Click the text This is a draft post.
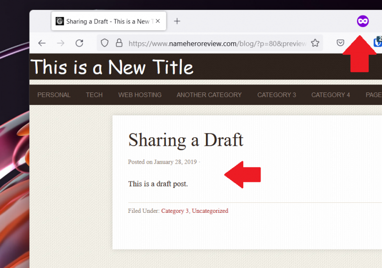Screen dimensions: 382x268 click(x=158, y=183)
